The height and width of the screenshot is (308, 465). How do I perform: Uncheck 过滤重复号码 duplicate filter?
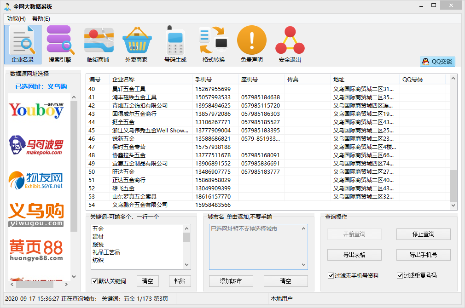400,275
